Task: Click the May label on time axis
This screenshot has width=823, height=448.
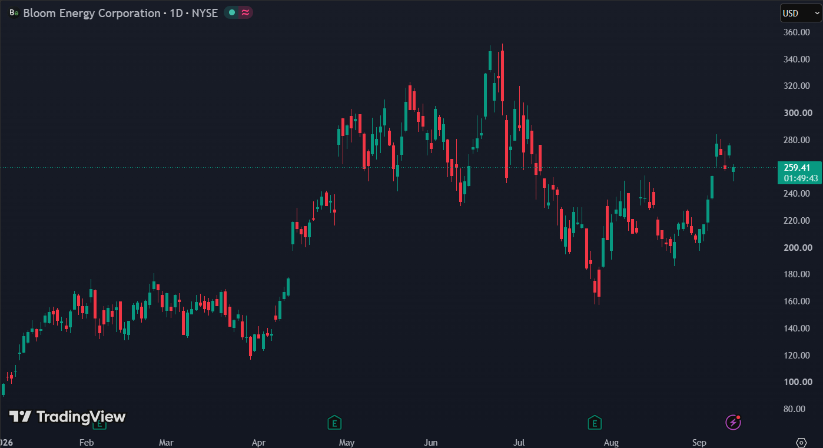Action: coord(347,443)
